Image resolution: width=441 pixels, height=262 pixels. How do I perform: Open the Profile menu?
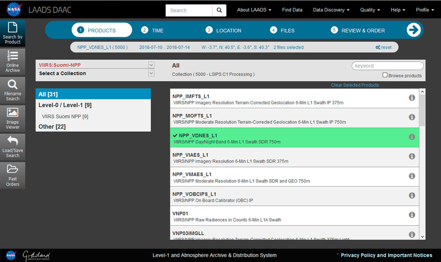[x=425, y=10]
